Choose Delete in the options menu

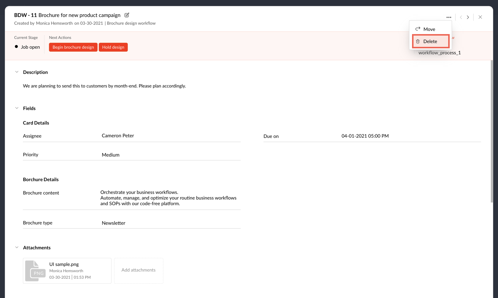[x=430, y=42]
